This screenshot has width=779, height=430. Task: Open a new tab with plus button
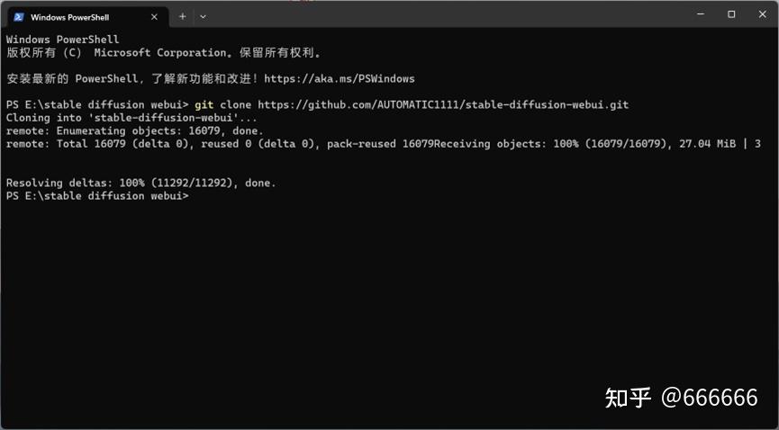click(182, 16)
